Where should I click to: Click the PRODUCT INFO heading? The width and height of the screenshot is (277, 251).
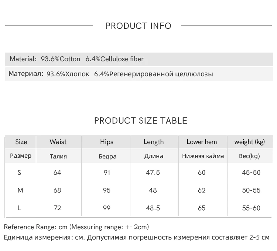(x=138, y=26)
